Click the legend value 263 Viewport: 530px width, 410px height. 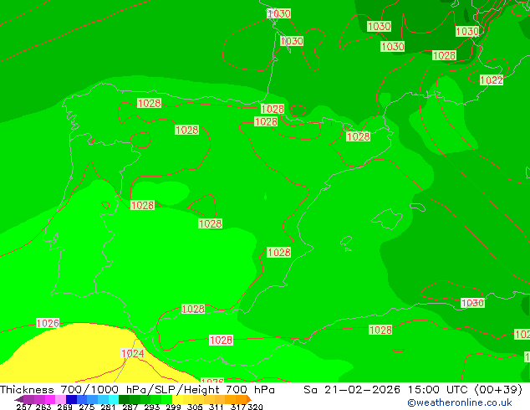click(43, 407)
